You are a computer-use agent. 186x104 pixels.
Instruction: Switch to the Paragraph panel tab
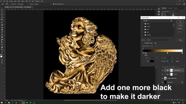pyautogui.click(x=170, y=8)
